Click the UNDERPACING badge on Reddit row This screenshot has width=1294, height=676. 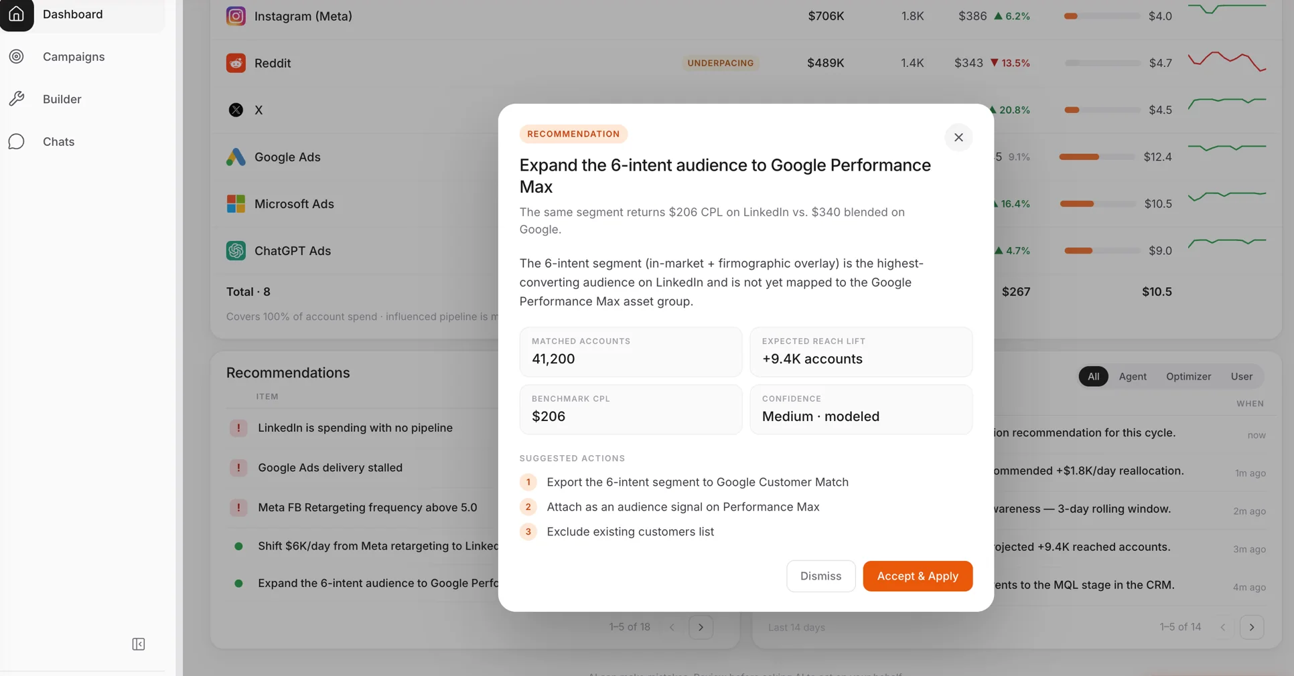tap(721, 63)
